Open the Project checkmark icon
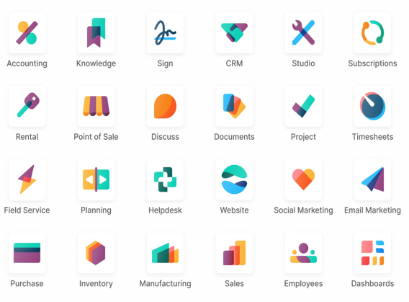 coord(303,106)
